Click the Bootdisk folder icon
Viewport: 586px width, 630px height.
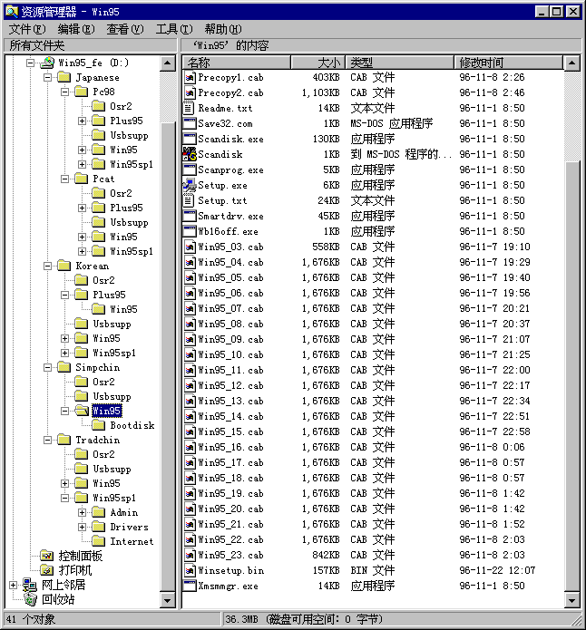[99, 425]
